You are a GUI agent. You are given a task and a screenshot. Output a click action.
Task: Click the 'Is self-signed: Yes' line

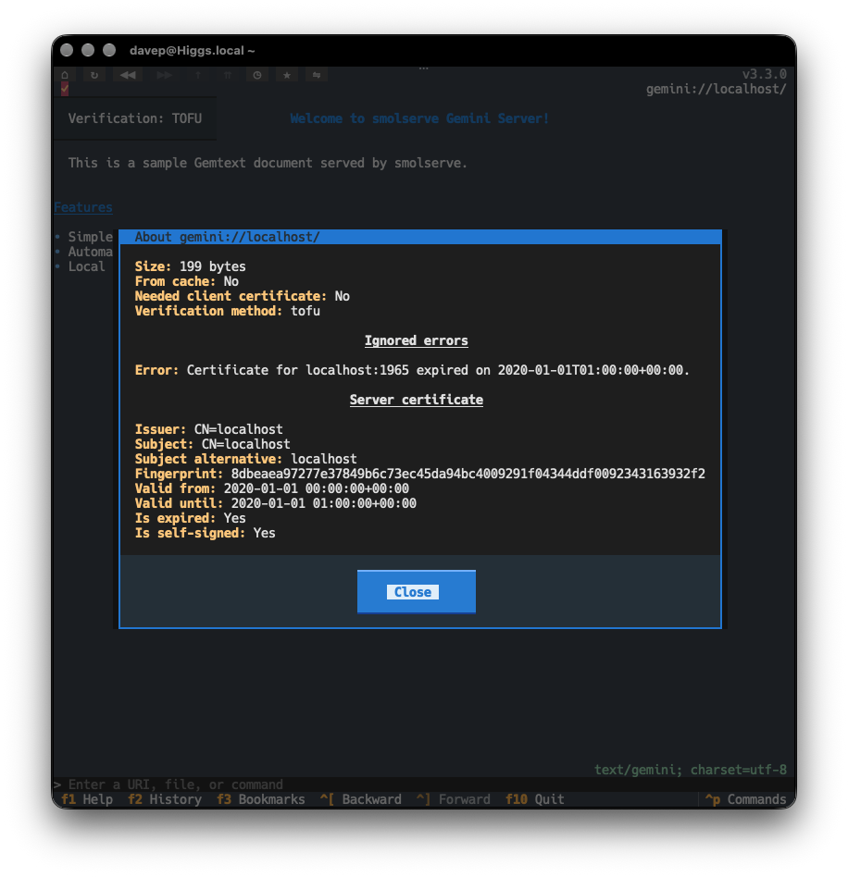[205, 533]
